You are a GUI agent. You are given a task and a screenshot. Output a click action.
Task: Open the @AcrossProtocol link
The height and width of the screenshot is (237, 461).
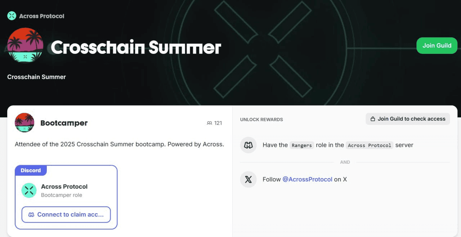[307, 179]
